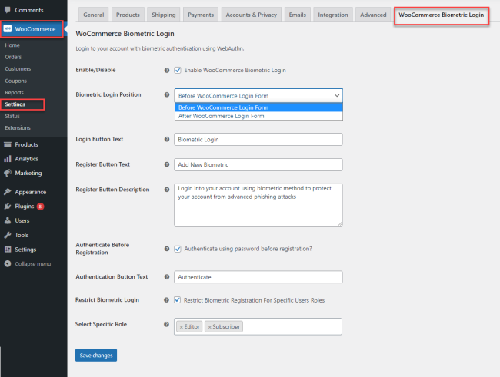This screenshot has width=500, height=377.
Task: Open WooCommerce Orders submenu
Action: (13, 57)
